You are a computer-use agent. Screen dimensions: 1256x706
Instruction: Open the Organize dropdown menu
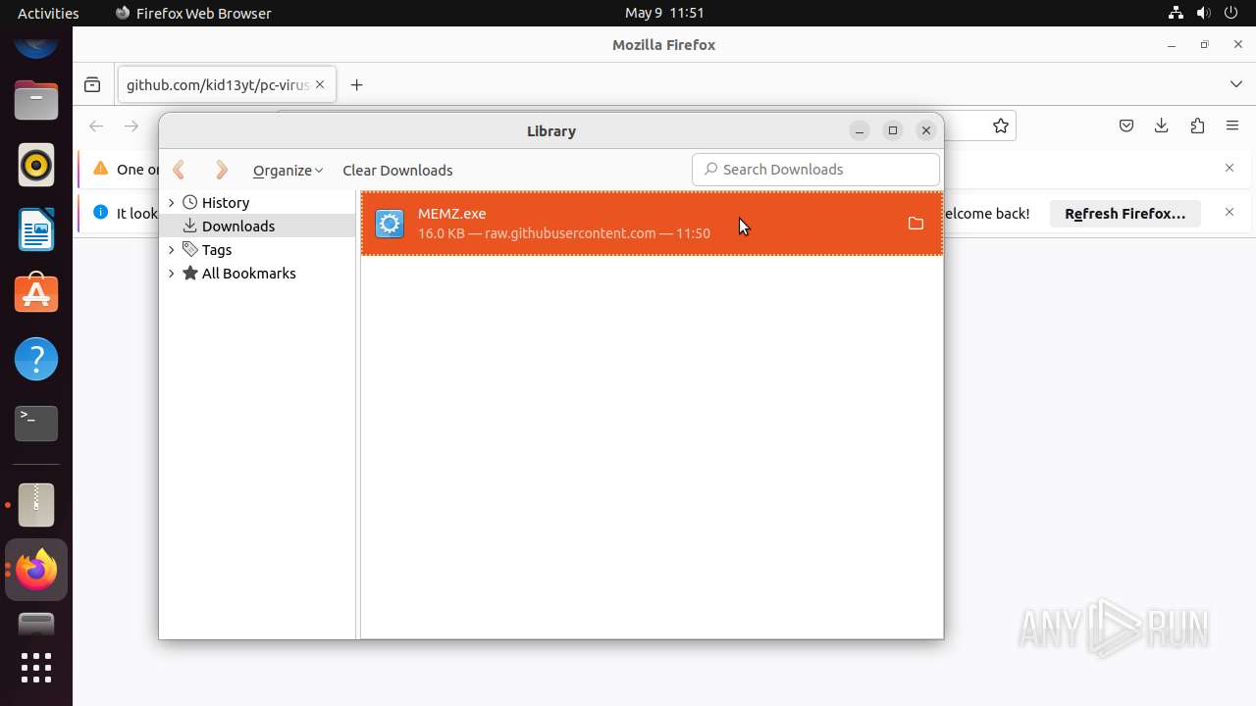coord(288,170)
